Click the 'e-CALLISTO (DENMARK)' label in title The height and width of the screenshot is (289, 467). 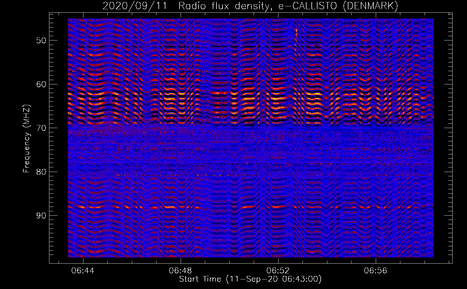(338, 6)
